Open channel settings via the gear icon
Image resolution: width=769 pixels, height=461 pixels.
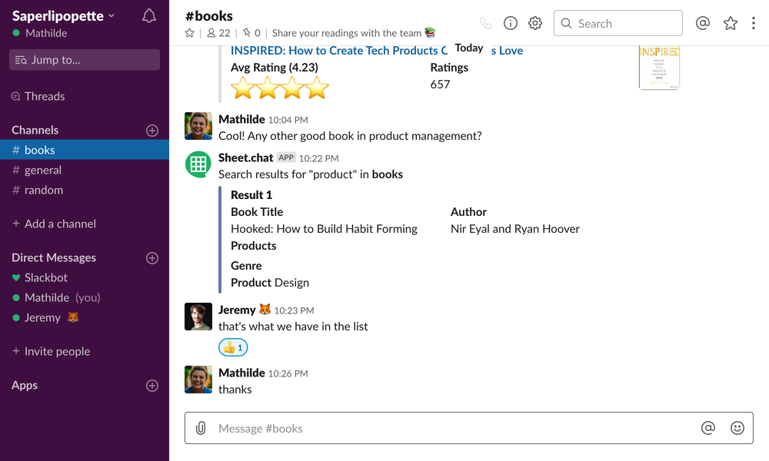coord(534,23)
